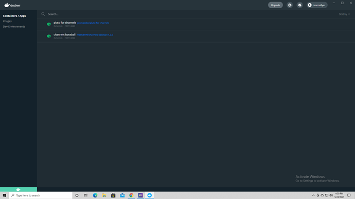
Task: Select Containers / Apps in sidebar
Action: [14, 16]
